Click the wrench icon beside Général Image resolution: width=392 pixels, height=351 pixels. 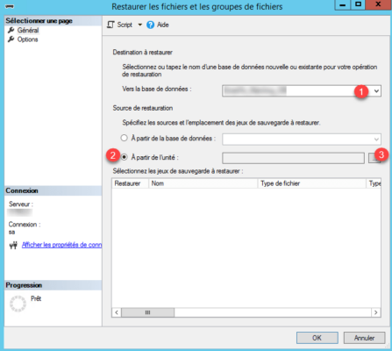[x=11, y=30]
